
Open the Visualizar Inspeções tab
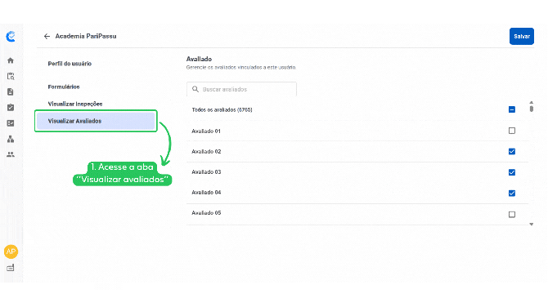pyautogui.click(x=75, y=104)
